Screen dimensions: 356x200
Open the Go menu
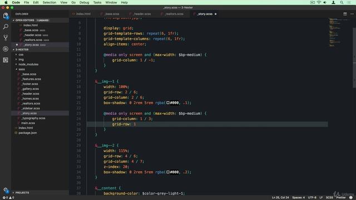tap(73, 2)
